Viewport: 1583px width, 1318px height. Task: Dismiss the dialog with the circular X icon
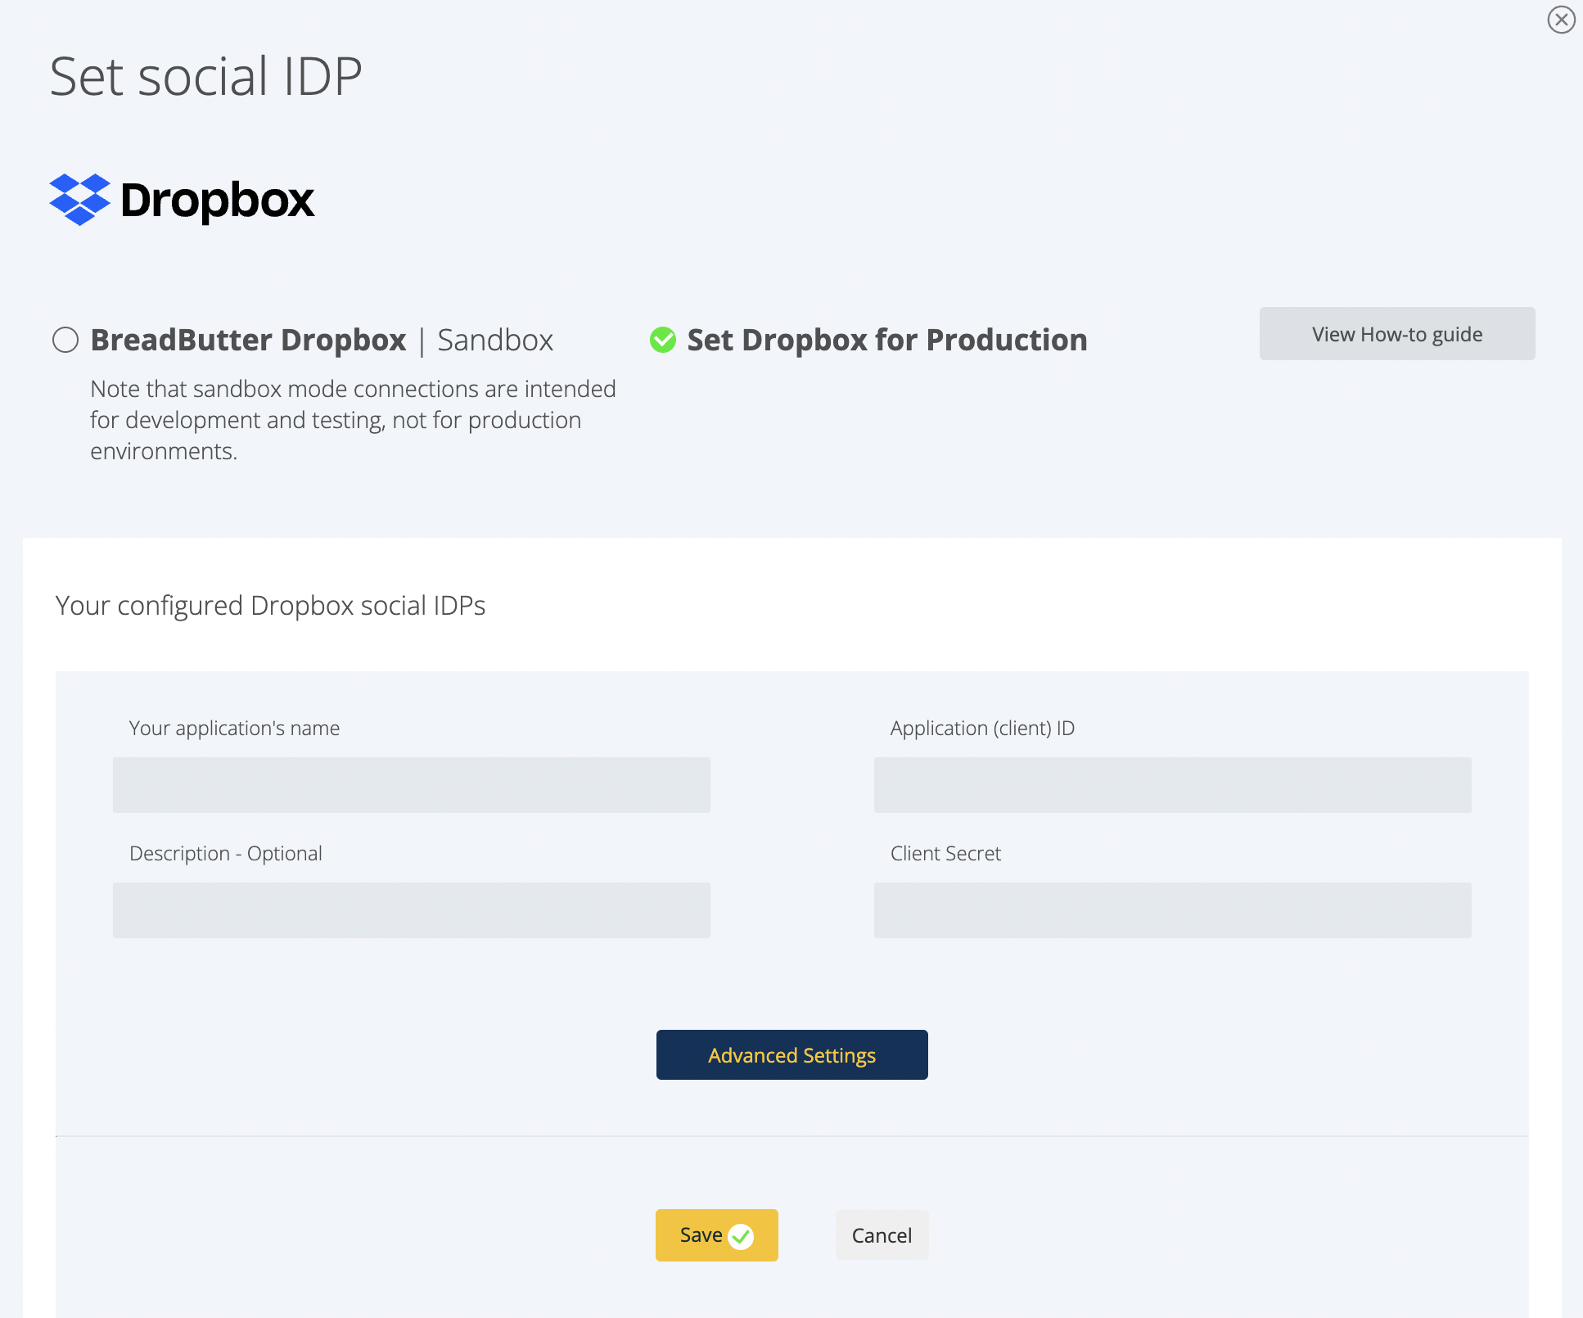(x=1561, y=20)
